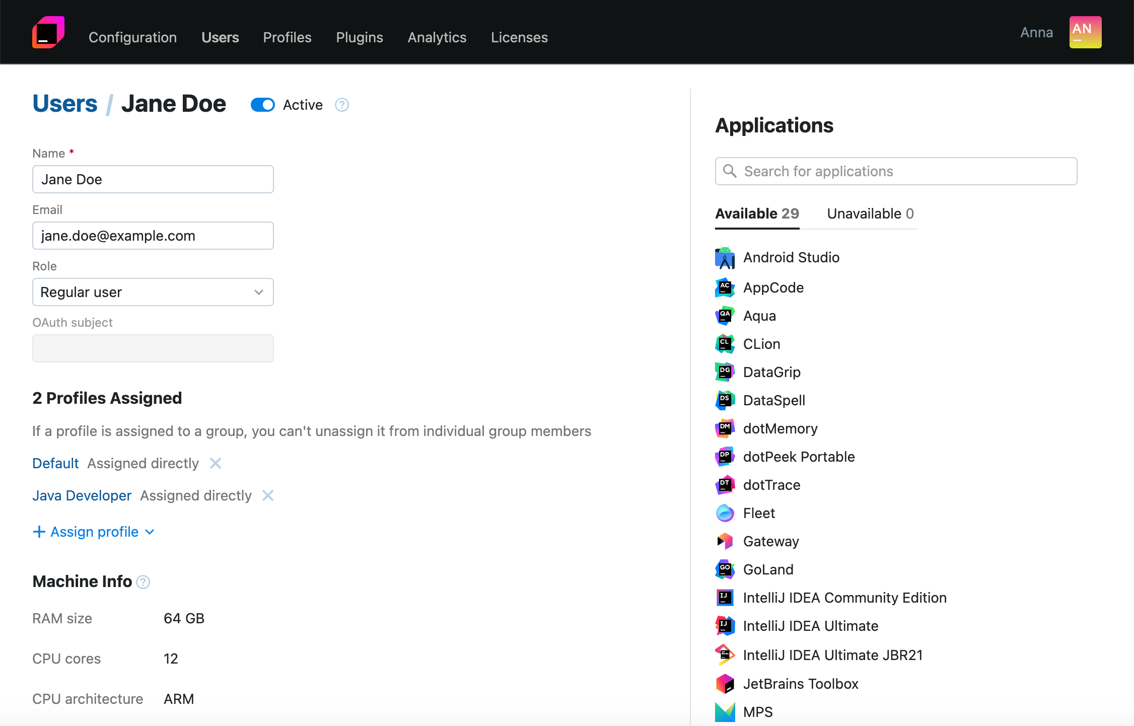Select the GoLand application name
Screen dimensions: 1134x726
coord(768,569)
